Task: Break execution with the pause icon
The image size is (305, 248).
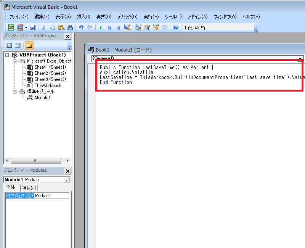Action: pyautogui.click(x=110, y=27)
